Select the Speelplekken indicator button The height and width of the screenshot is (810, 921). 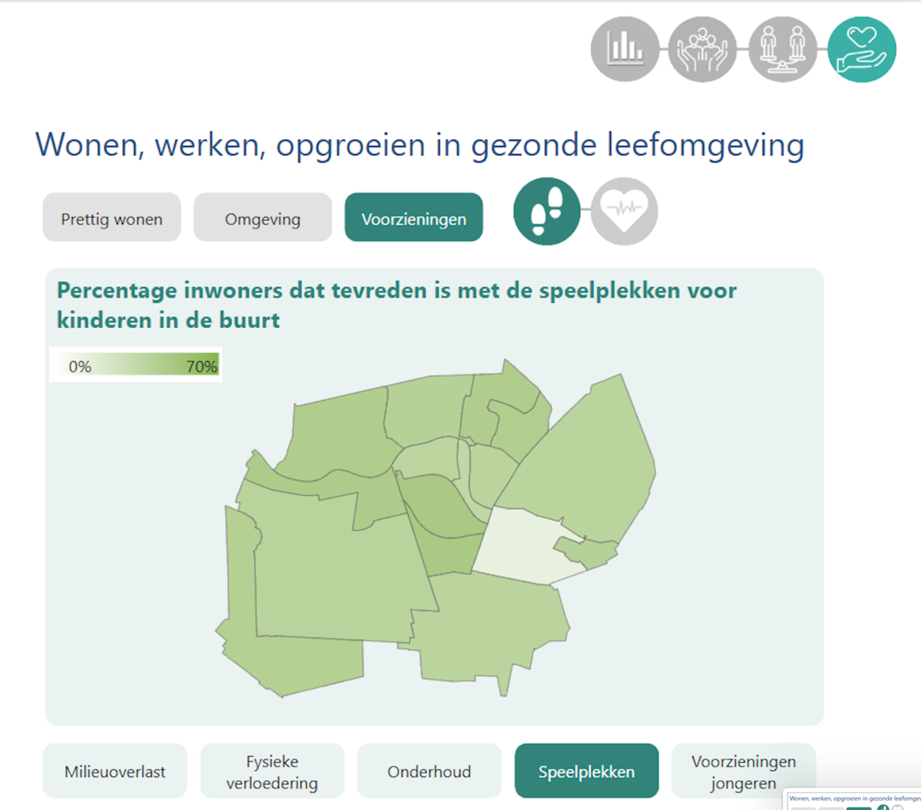click(x=586, y=772)
